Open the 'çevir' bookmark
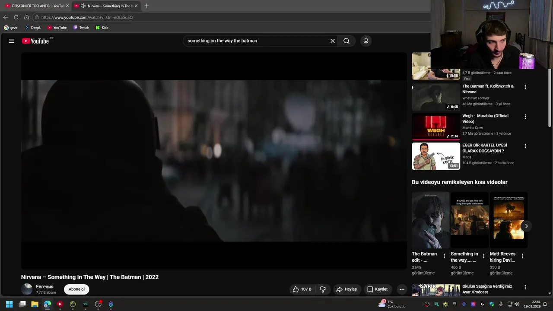 11,28
